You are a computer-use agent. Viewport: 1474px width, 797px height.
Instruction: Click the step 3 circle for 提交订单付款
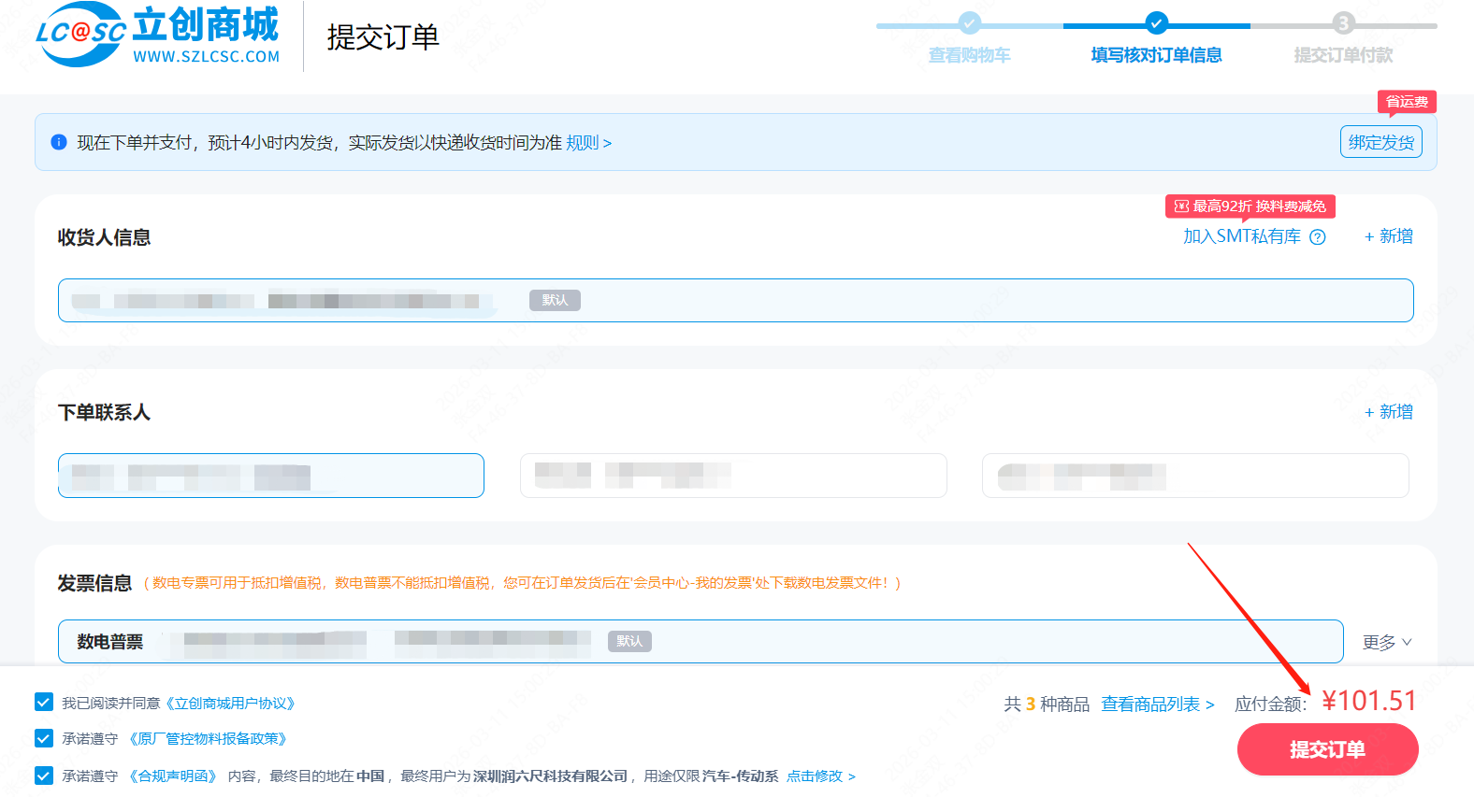click(x=1343, y=22)
